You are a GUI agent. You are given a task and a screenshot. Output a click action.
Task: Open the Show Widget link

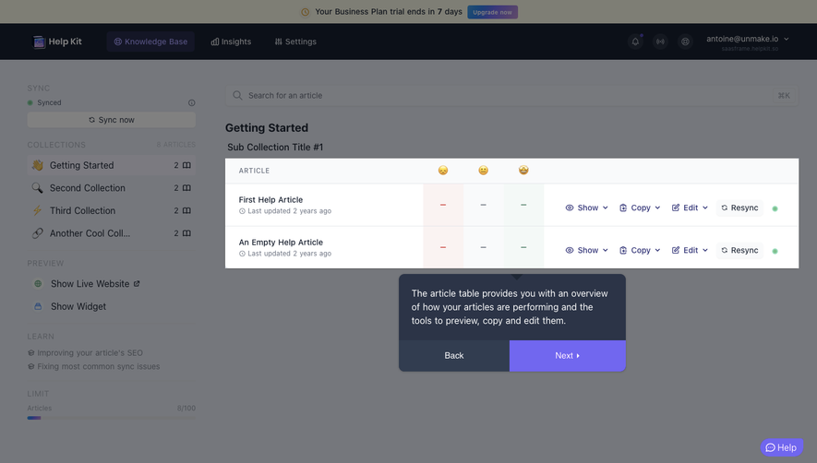[78, 307]
